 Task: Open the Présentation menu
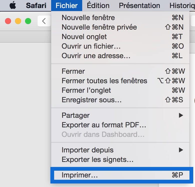pyautogui.click(x=139, y=6)
